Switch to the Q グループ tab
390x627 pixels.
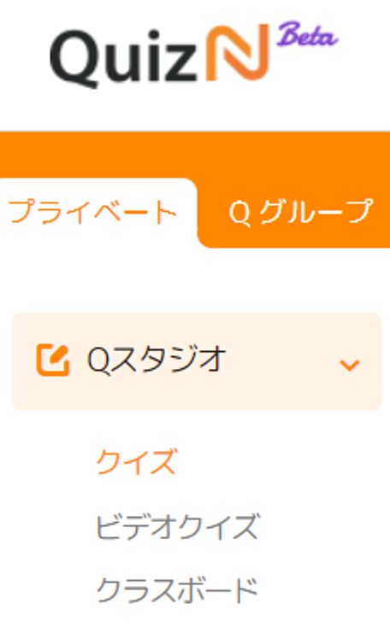pos(300,212)
